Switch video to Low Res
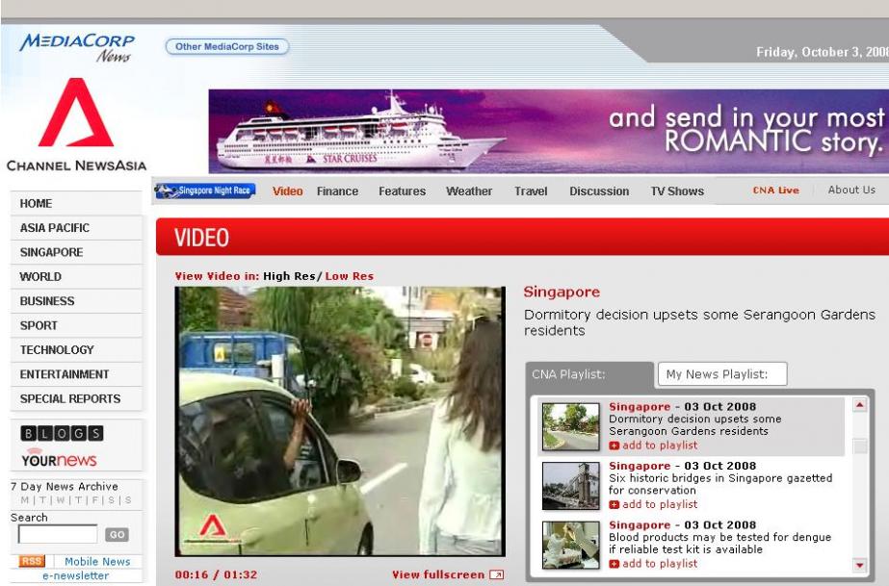889x586 pixels. pos(350,276)
